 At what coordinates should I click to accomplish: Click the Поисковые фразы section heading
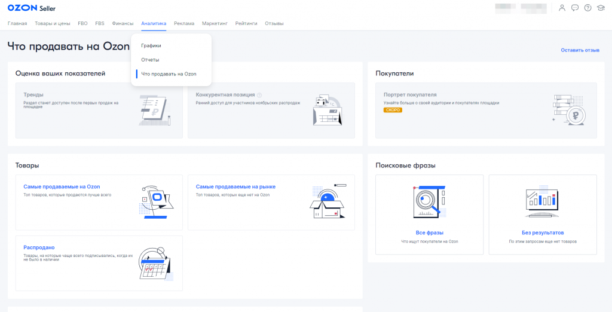(x=406, y=166)
